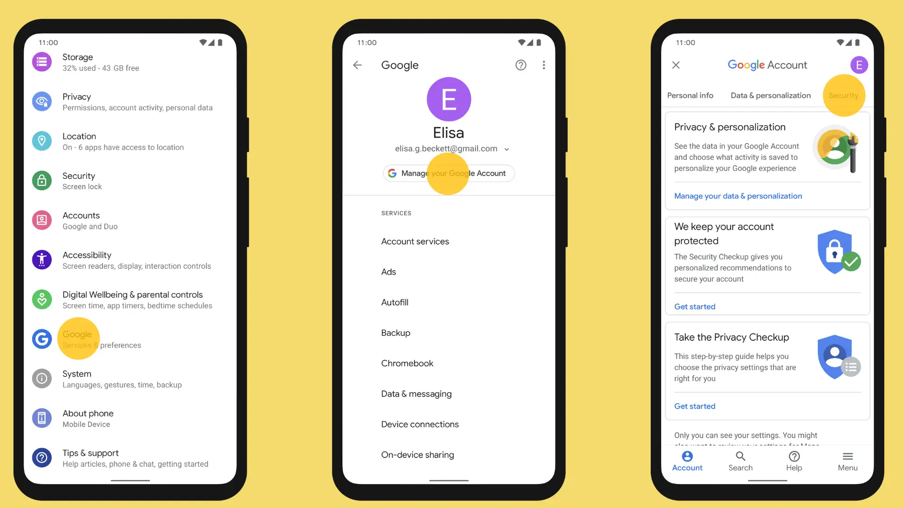This screenshot has height=508, width=904.
Task: Click Get started for Security Checkup
Action: 694,306
